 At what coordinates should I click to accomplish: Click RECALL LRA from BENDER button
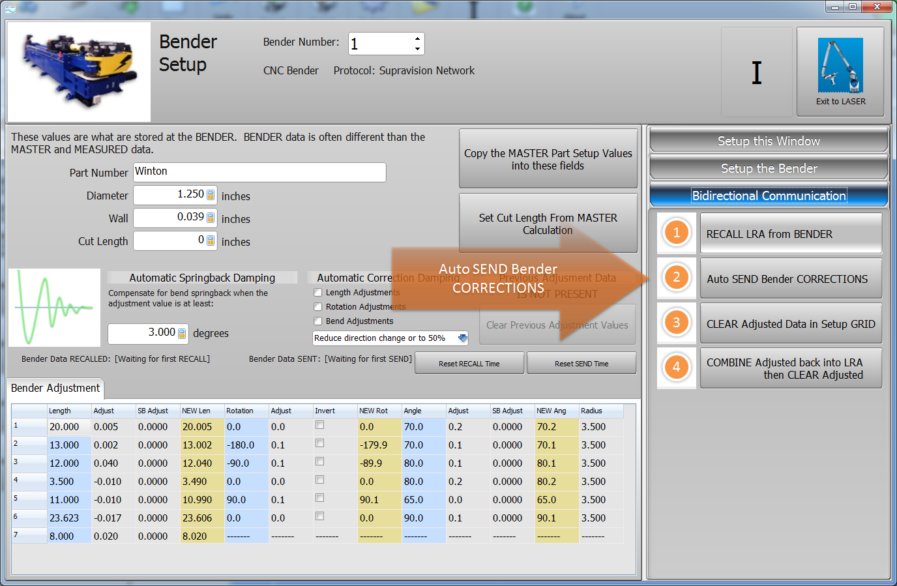click(791, 233)
